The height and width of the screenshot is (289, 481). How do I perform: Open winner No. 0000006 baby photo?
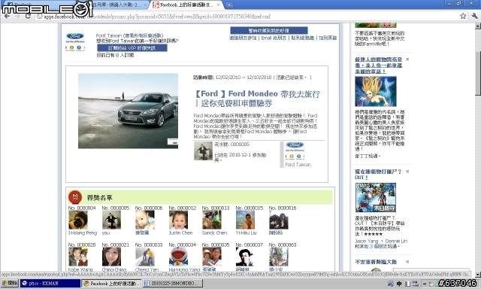point(145,220)
